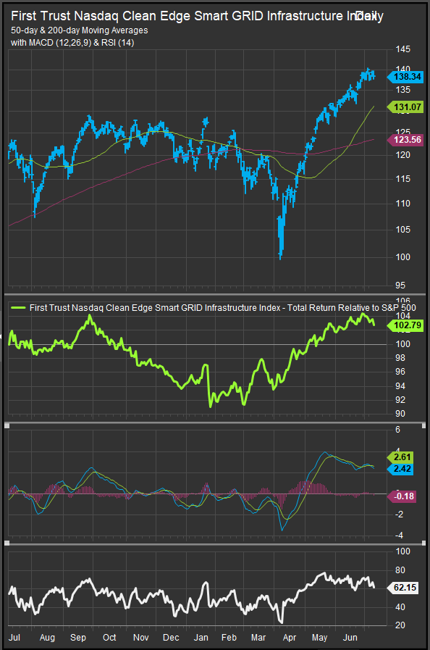Click the 138.34 last price tag

[405, 77]
